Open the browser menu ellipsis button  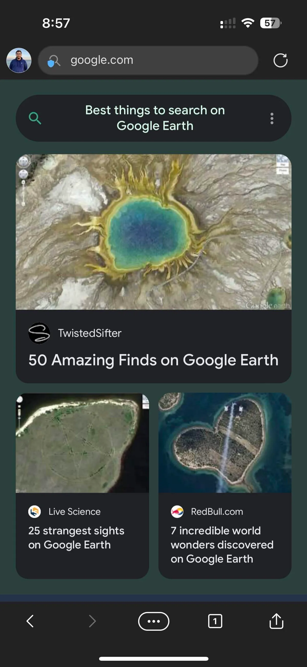click(153, 621)
